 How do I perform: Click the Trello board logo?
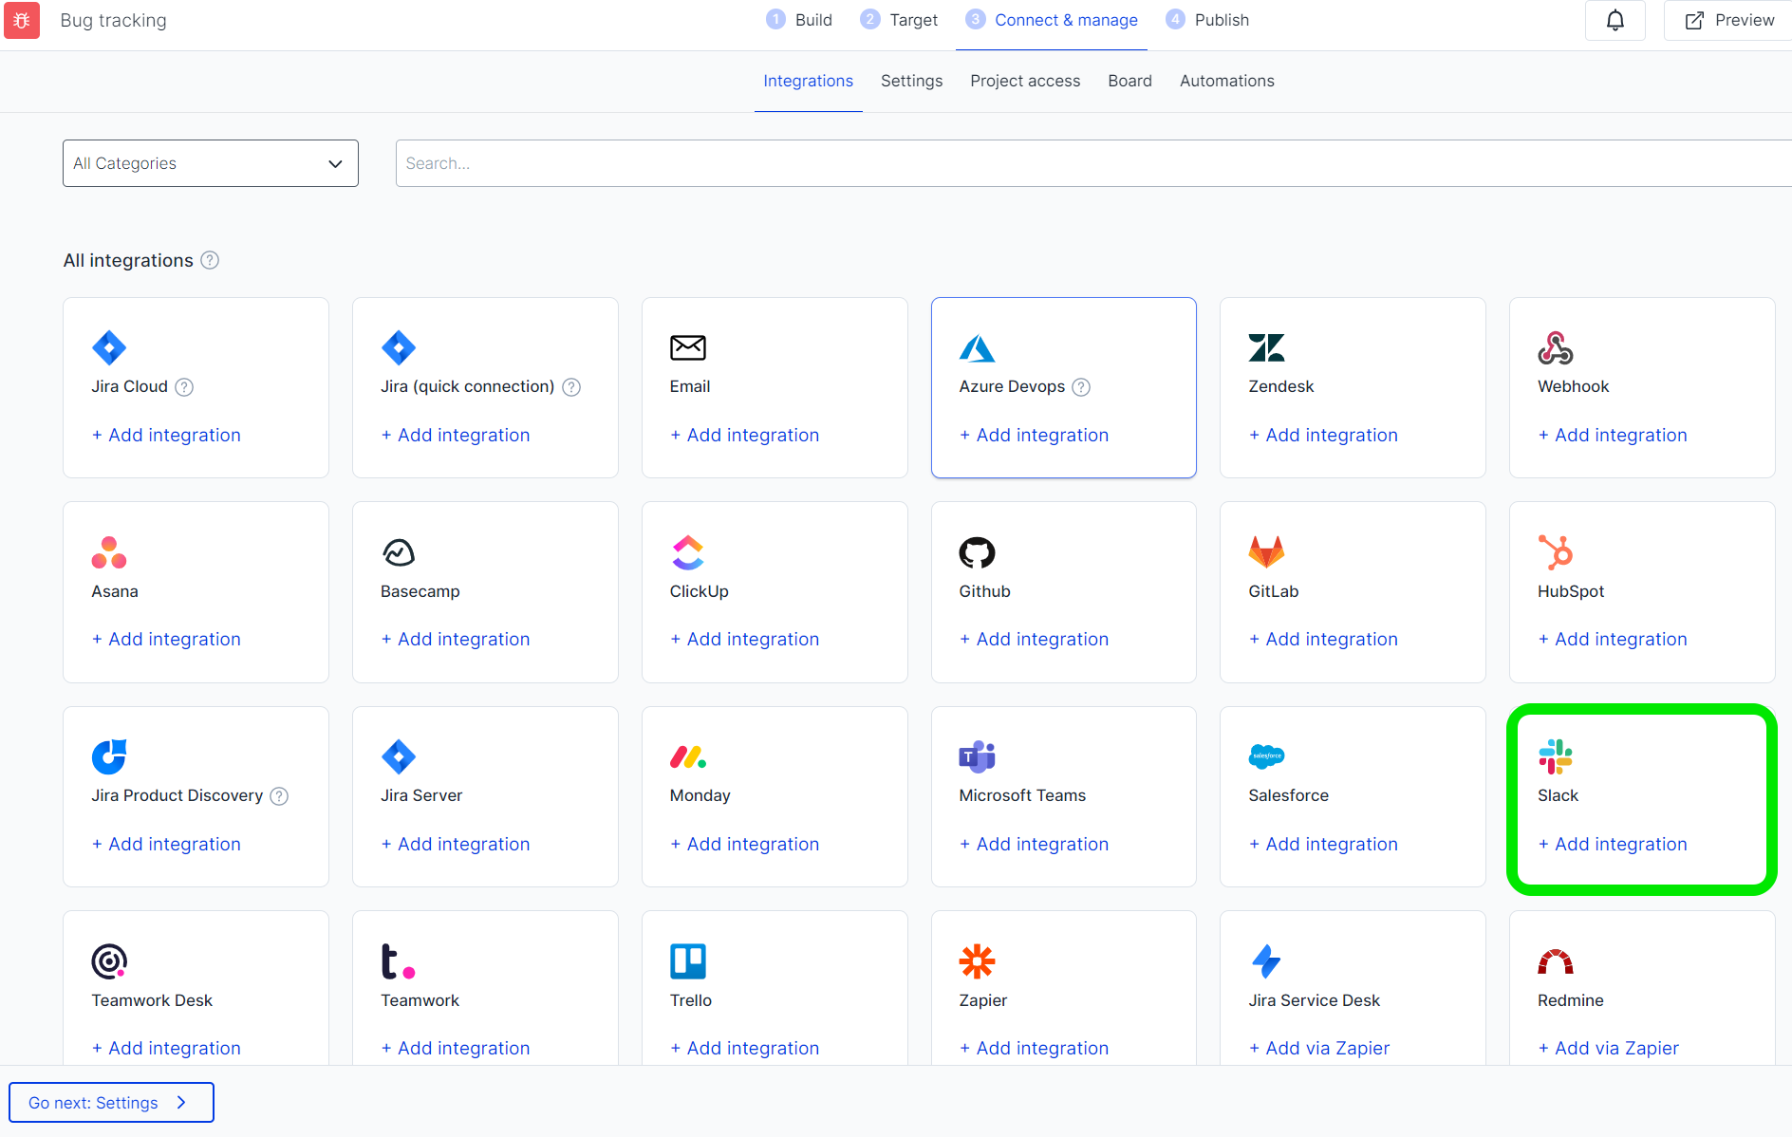click(x=688, y=961)
